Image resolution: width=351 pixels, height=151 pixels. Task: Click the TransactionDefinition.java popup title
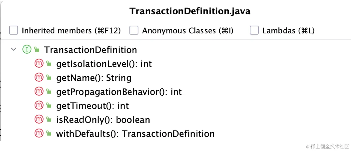click(x=190, y=11)
